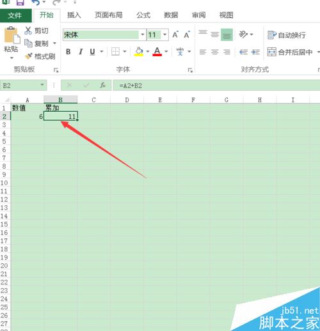Click formula bar containing =A2+B2

tap(216, 86)
